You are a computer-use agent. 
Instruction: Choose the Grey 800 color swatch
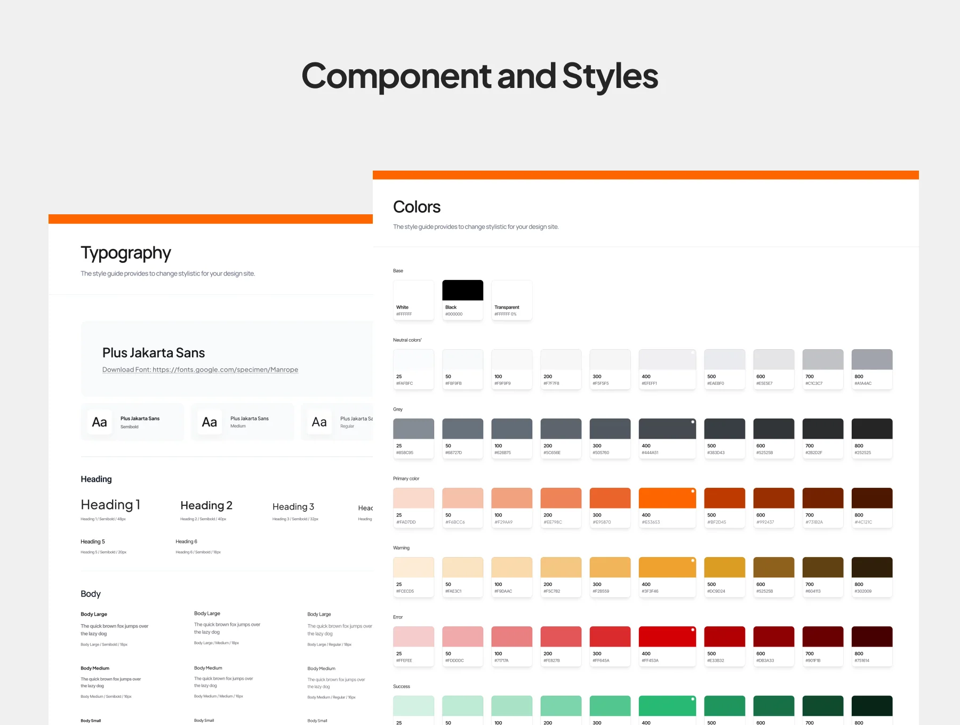click(x=872, y=439)
